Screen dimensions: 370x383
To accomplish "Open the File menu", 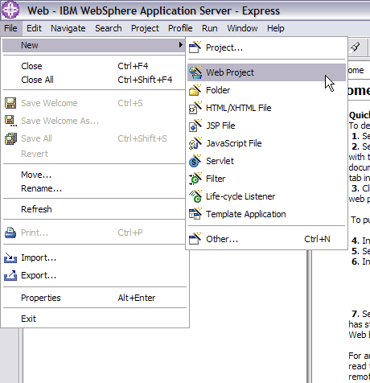I will (x=10, y=28).
